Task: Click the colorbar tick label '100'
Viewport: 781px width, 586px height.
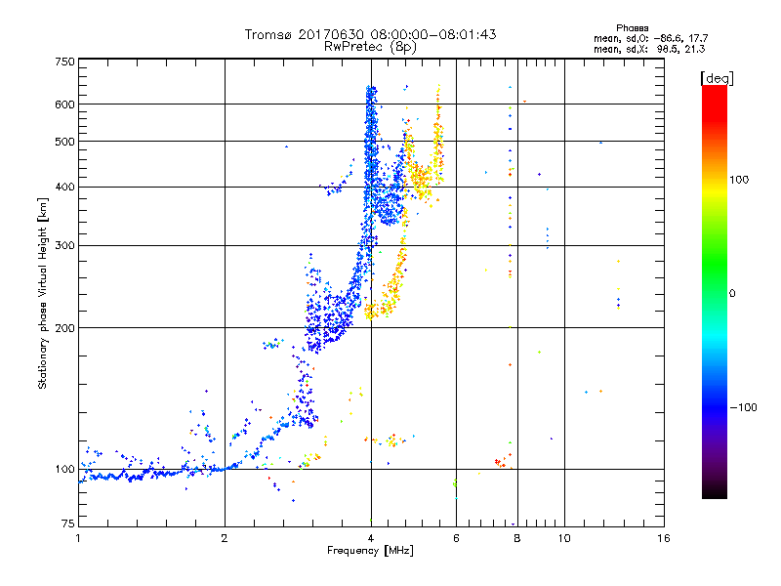Action: click(x=739, y=180)
